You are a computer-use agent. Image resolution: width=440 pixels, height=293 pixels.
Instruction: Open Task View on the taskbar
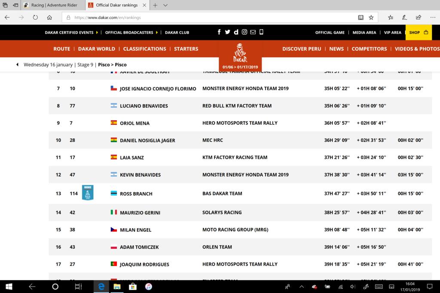coord(78,287)
